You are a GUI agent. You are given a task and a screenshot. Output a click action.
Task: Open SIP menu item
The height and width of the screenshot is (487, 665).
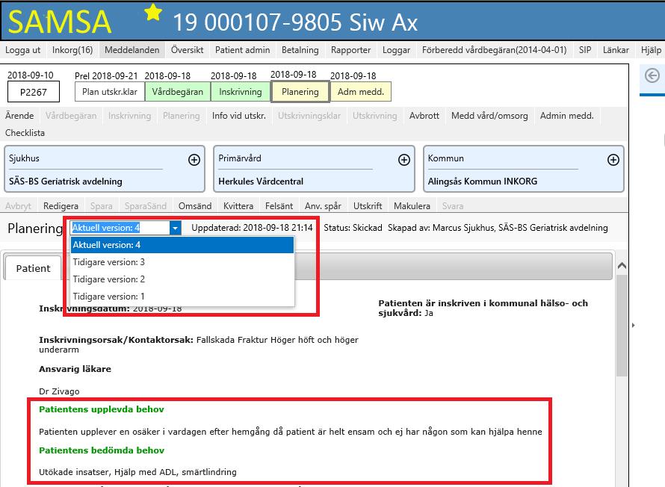pyautogui.click(x=585, y=50)
